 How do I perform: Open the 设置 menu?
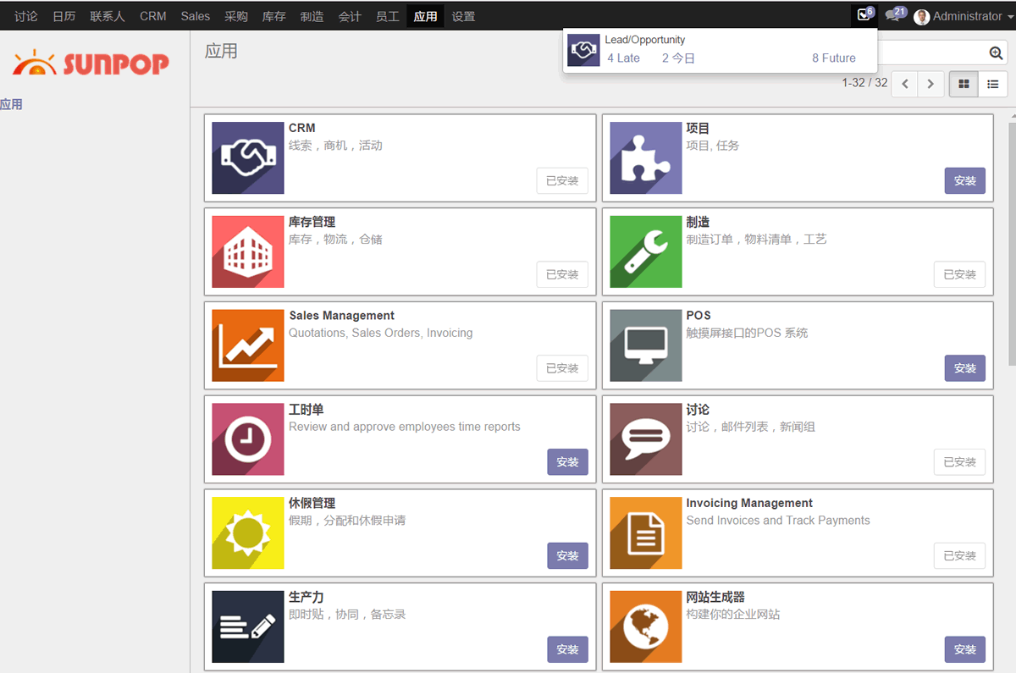463,16
